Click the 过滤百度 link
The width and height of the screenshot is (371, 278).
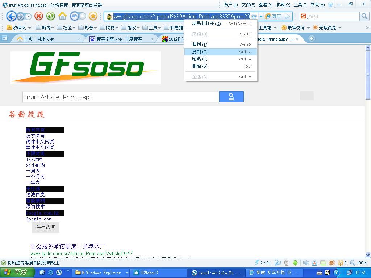click(x=35, y=194)
